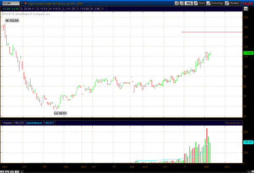Viewport: 254px width, 173px height.
Task: Select the pink horizontal price level line
Action: (212, 32)
